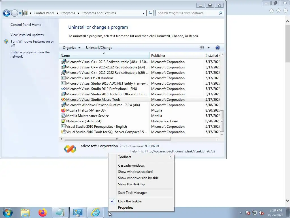Image resolution: width=290 pixels, height=218 pixels.
Task: Sort by the Installed On column header
Action: pos(212,56)
